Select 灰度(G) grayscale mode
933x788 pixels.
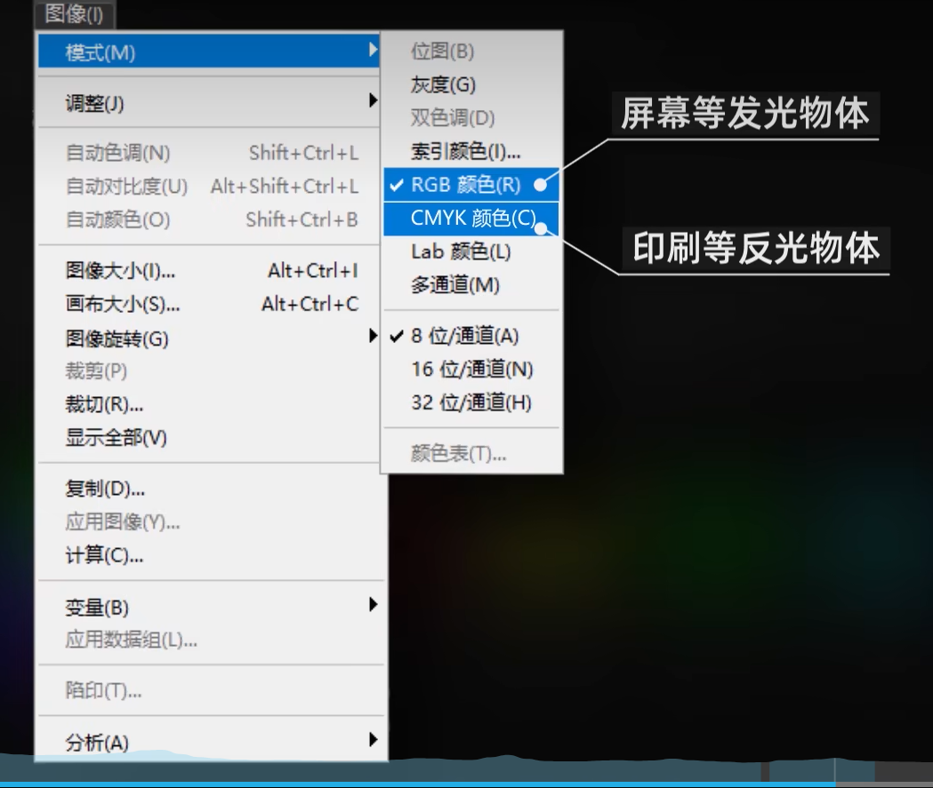coord(443,84)
